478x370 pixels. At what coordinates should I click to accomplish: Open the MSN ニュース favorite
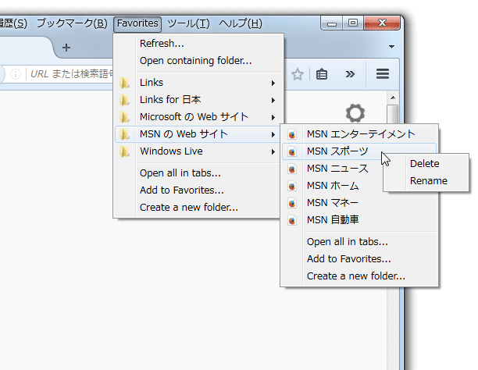coord(359,169)
